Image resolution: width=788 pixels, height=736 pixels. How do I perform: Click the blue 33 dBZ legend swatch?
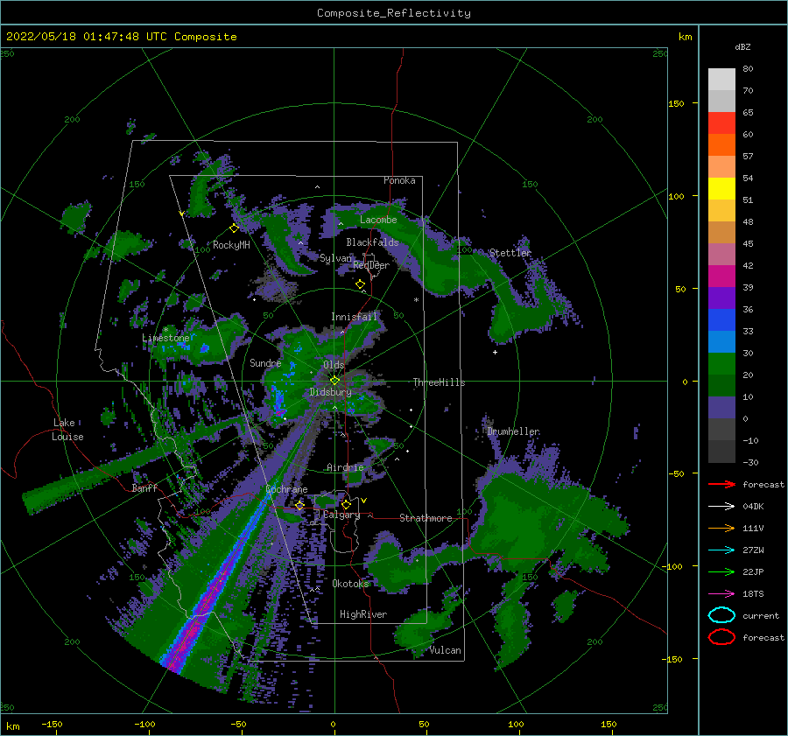point(721,341)
